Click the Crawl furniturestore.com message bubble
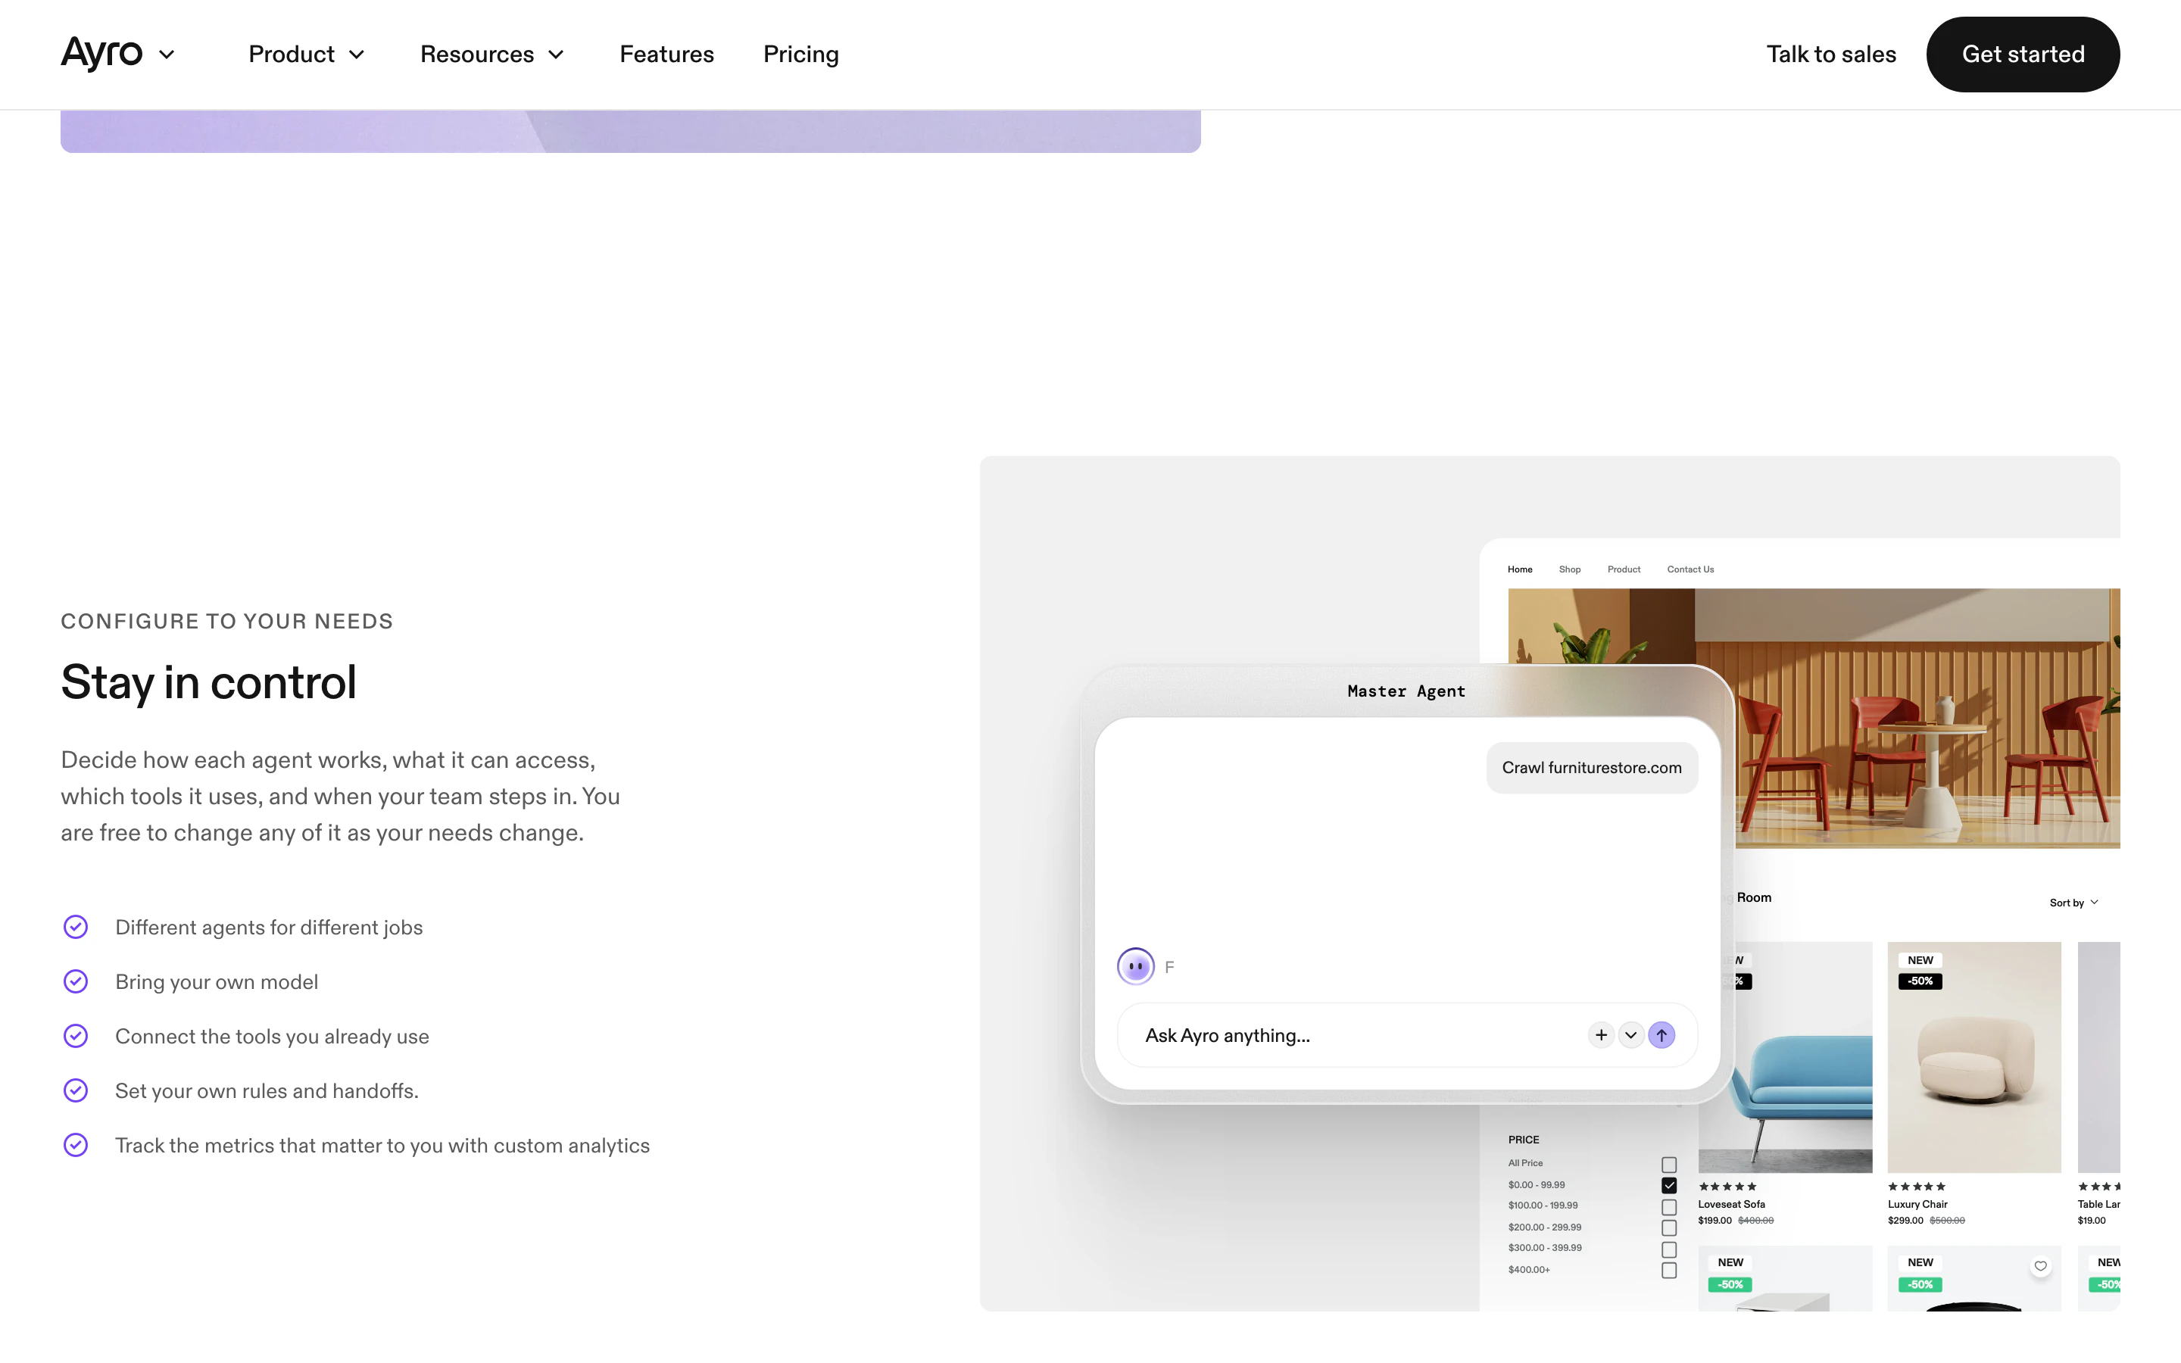This screenshot has width=2181, height=1363. [x=1592, y=767]
